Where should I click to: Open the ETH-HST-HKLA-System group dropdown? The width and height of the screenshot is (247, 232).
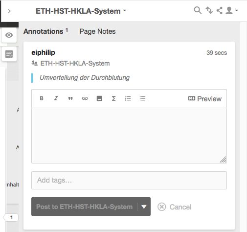(81, 11)
